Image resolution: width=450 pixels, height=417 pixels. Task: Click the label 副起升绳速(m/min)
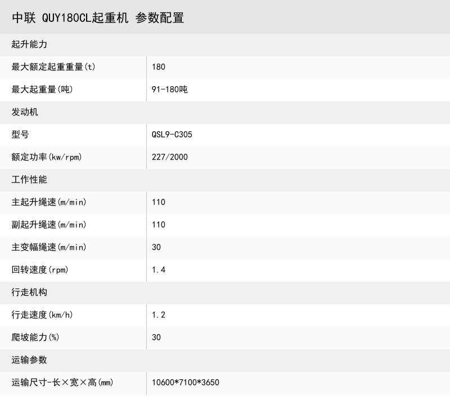(x=49, y=225)
